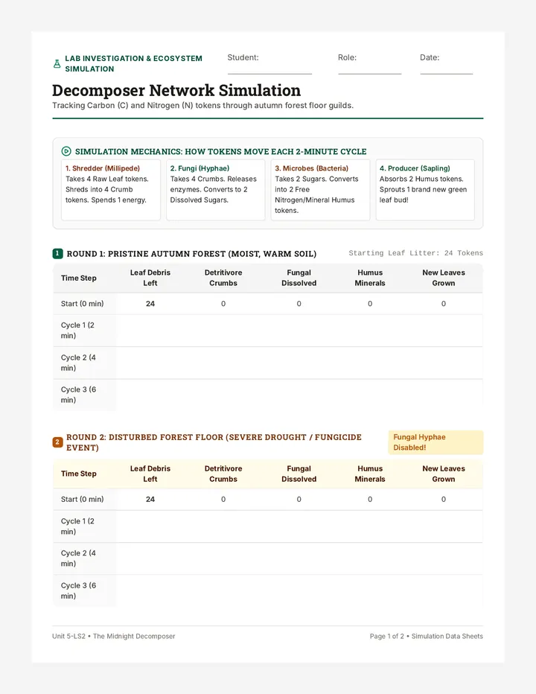Click Round 2 Cycle 1 (2 min) label
536x694 pixels.
[x=78, y=526]
